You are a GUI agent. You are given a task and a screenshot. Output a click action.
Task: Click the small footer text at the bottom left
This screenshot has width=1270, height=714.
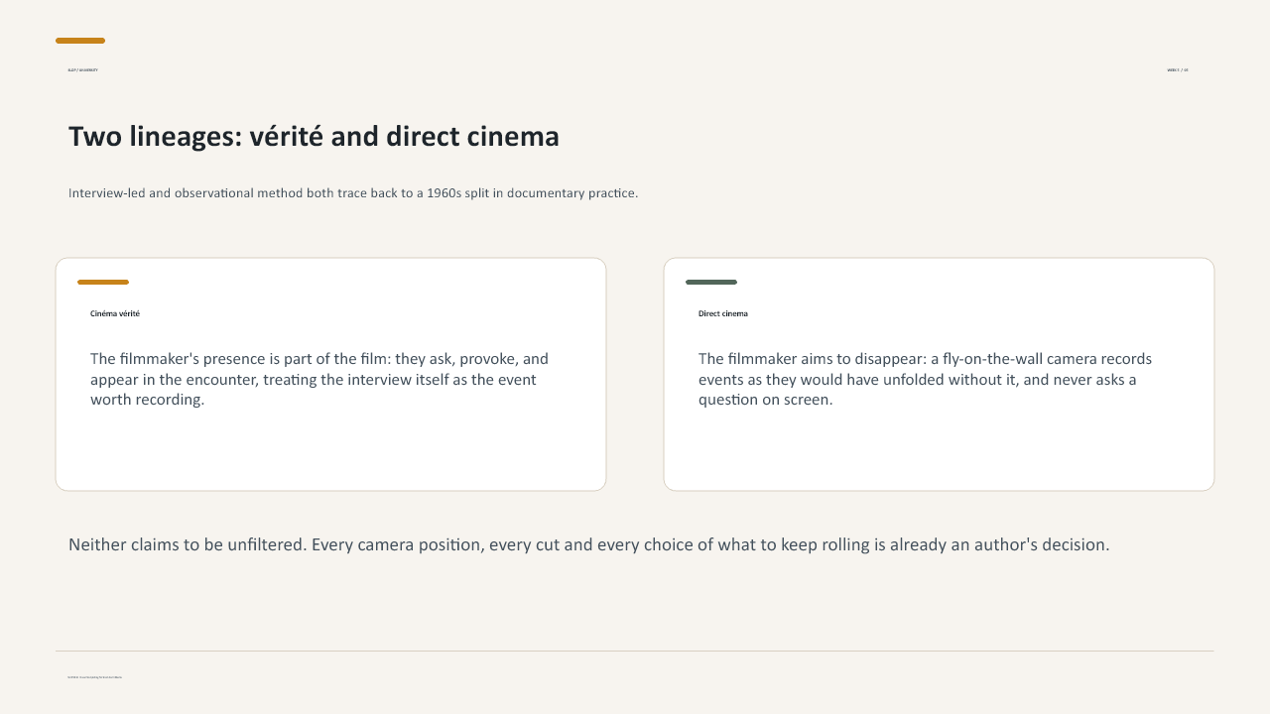tap(95, 677)
